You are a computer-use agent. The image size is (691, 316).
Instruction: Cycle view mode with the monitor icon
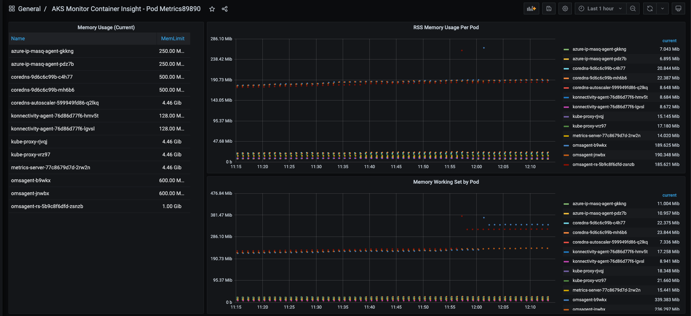[x=678, y=9]
